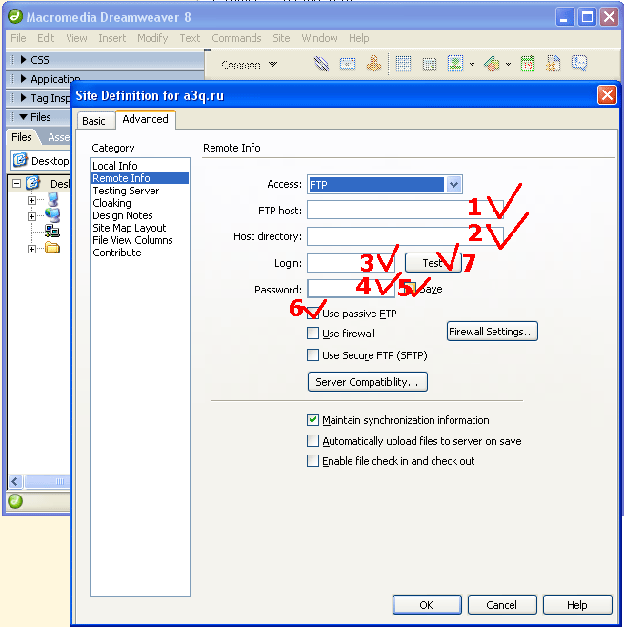Click the Test connection button
The image size is (624, 627).
point(433,263)
